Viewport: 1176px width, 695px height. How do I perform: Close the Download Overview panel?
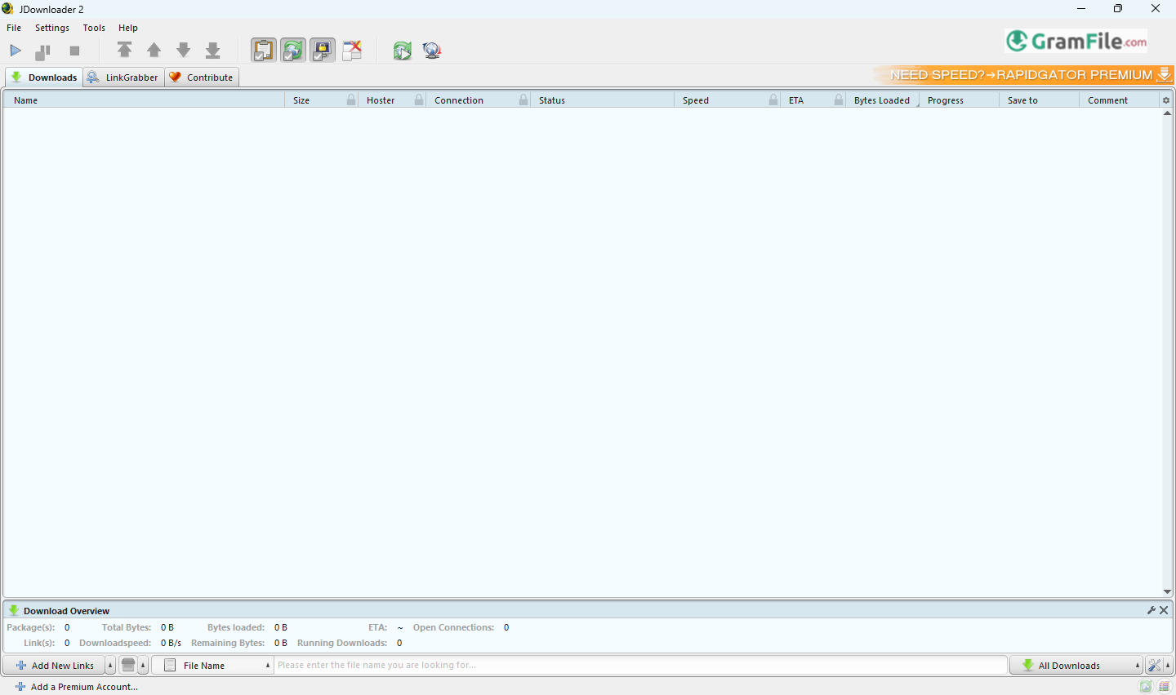pyautogui.click(x=1164, y=610)
